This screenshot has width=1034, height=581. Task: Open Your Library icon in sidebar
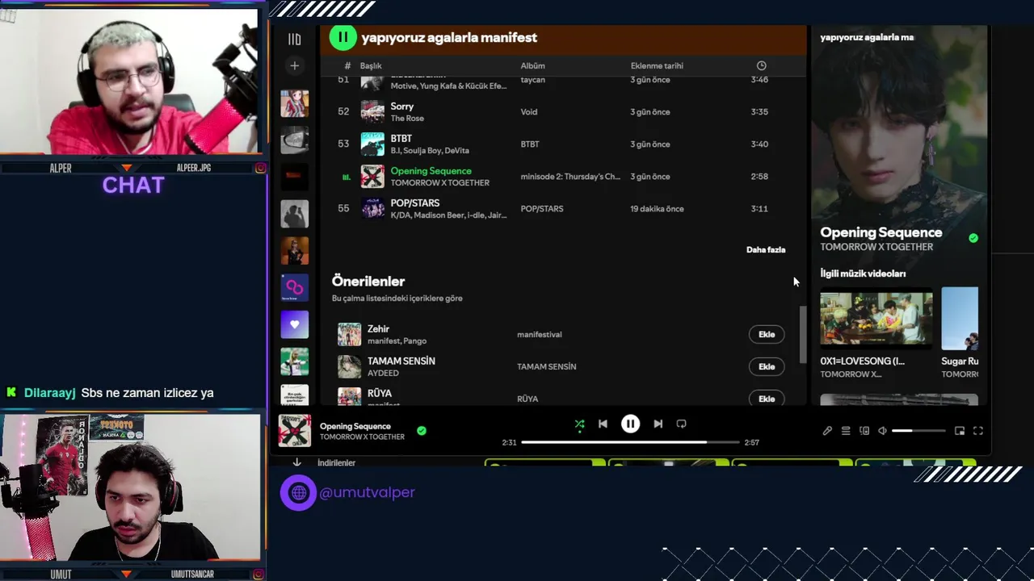pyautogui.click(x=294, y=39)
